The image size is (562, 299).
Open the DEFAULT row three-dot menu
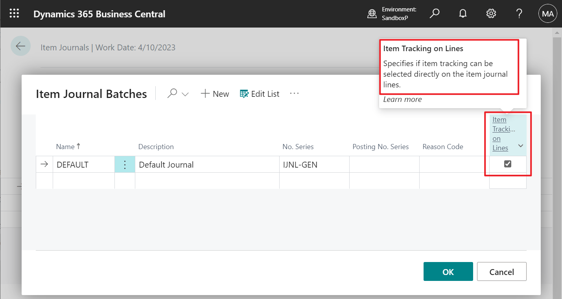click(x=125, y=164)
